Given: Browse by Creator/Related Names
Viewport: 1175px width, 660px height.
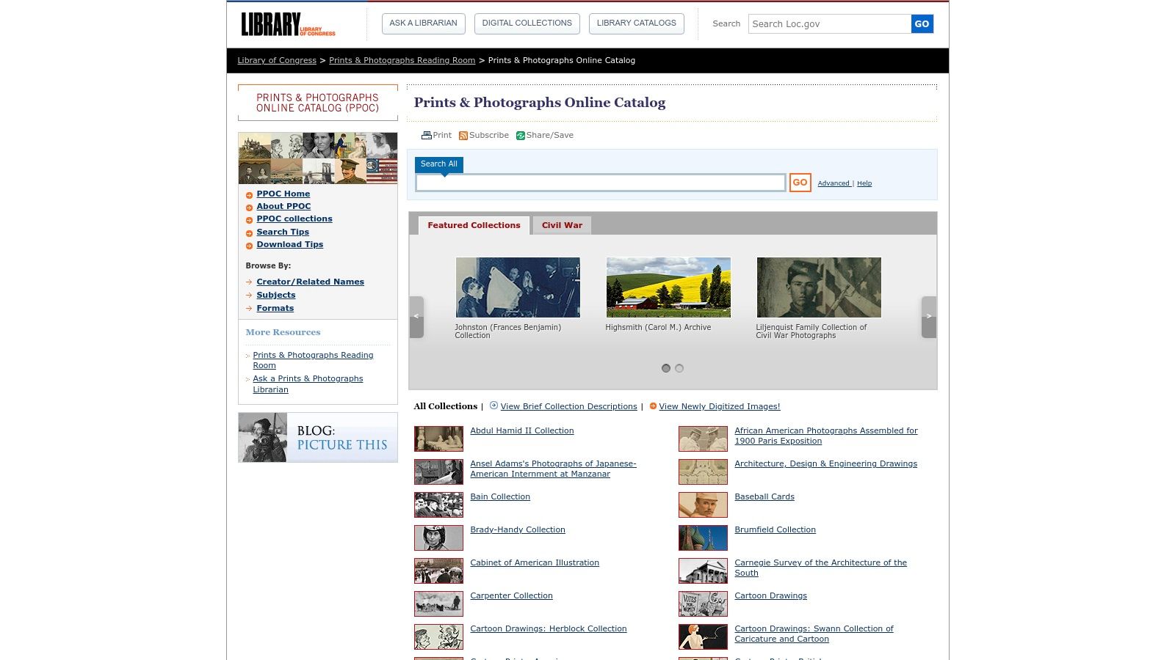Looking at the screenshot, I should 310,282.
